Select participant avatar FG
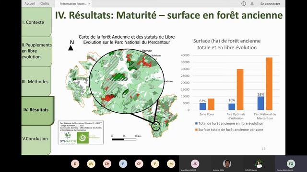This screenshot has width=307, height=172. [x=291, y=164]
